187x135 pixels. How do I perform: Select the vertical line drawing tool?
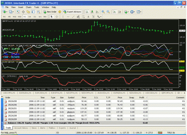pos(63,17)
